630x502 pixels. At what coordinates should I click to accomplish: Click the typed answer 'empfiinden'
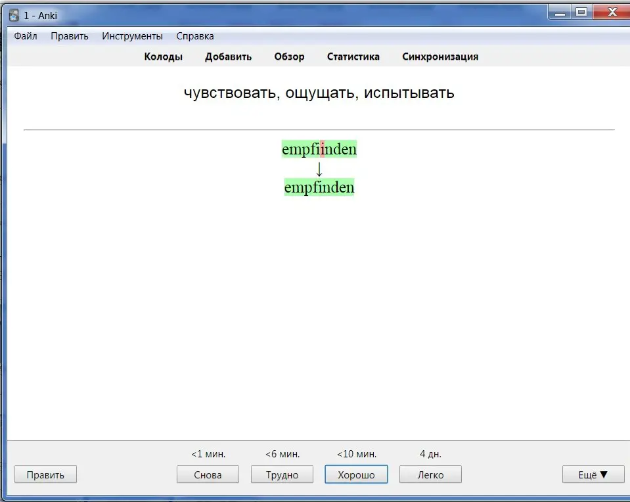click(319, 149)
